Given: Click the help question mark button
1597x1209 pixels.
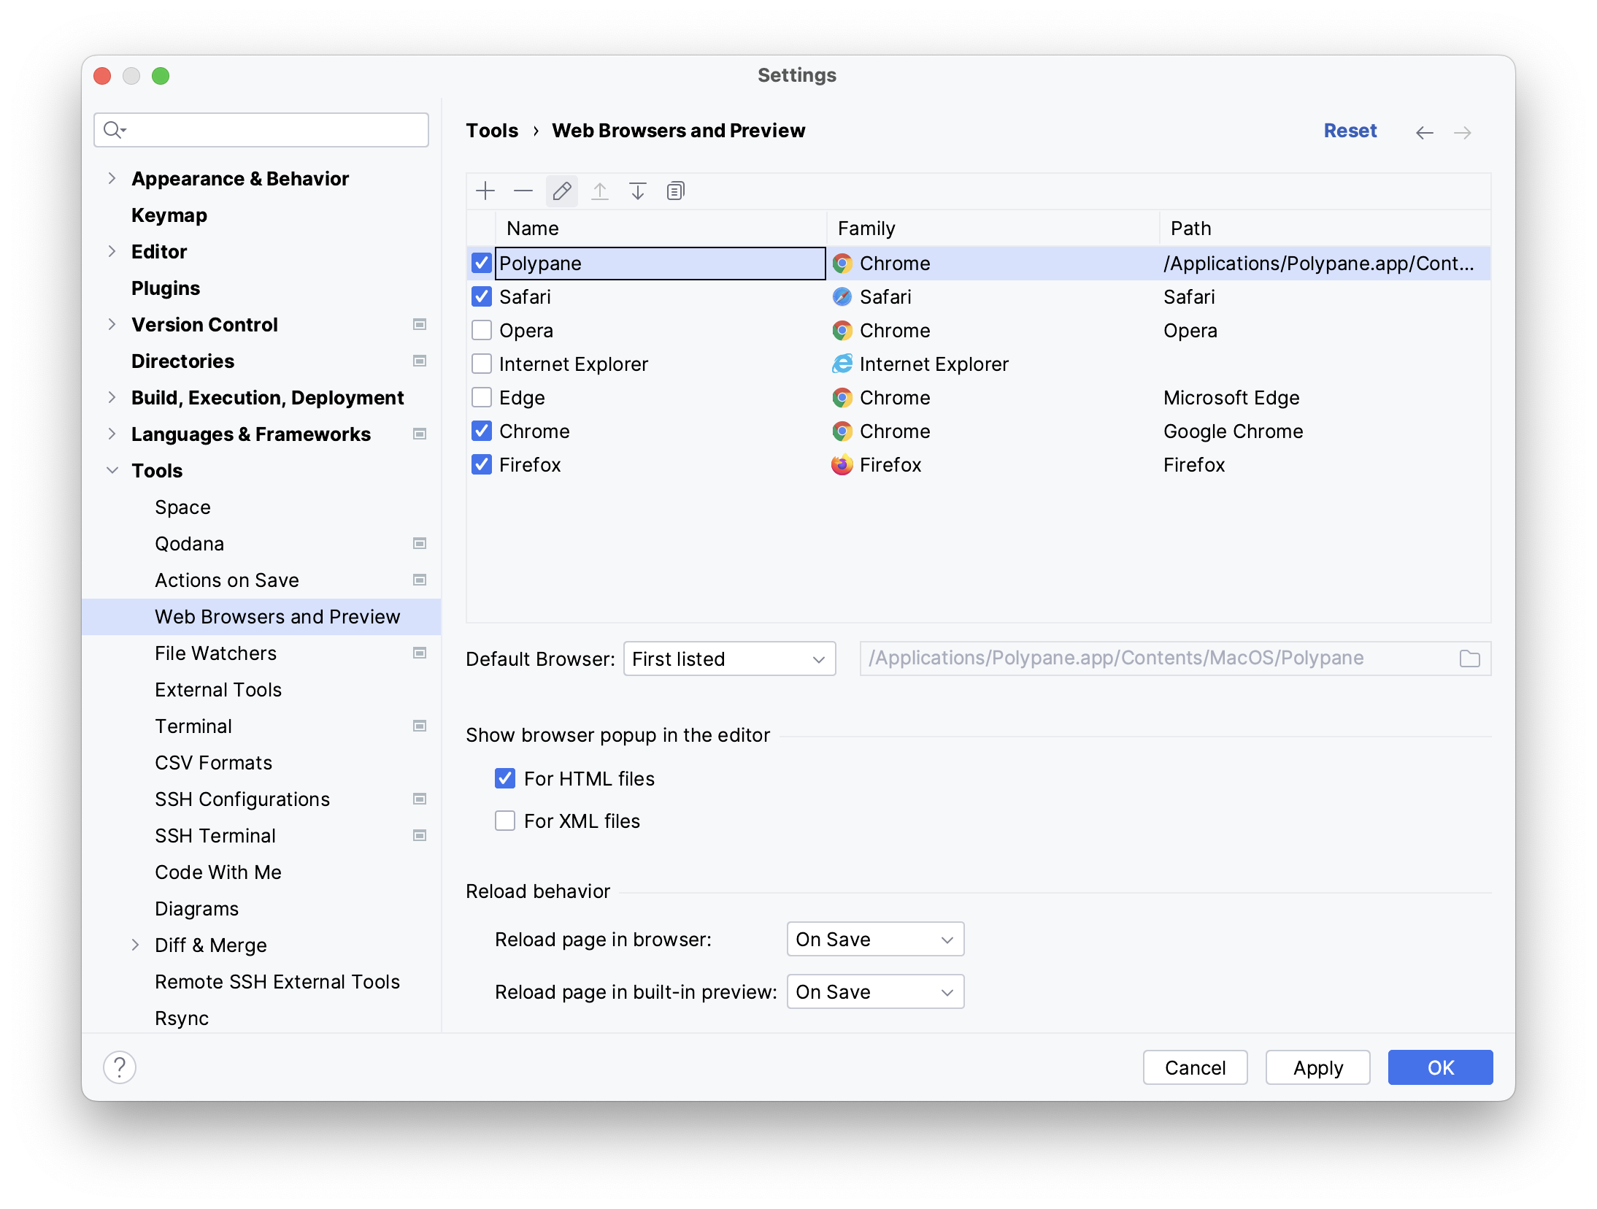Looking at the screenshot, I should click(120, 1067).
